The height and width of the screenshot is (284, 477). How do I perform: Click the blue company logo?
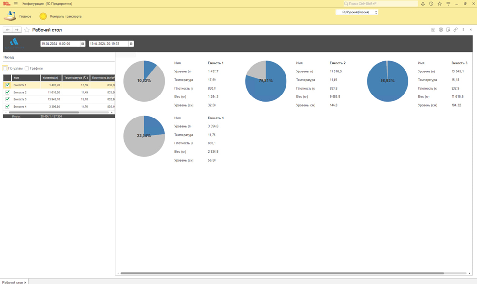click(14, 43)
